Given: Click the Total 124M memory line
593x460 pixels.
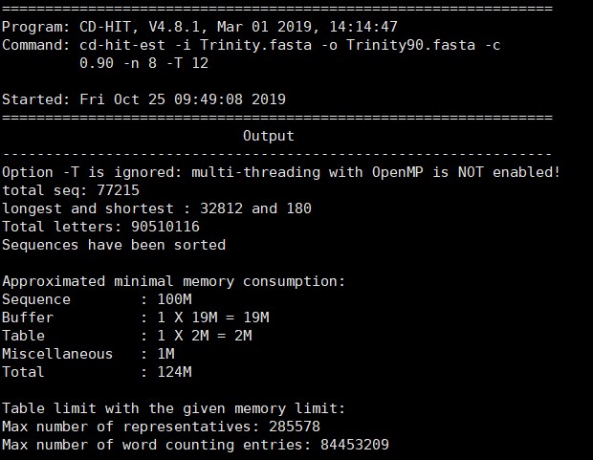Looking at the screenshot, I should coord(96,372).
